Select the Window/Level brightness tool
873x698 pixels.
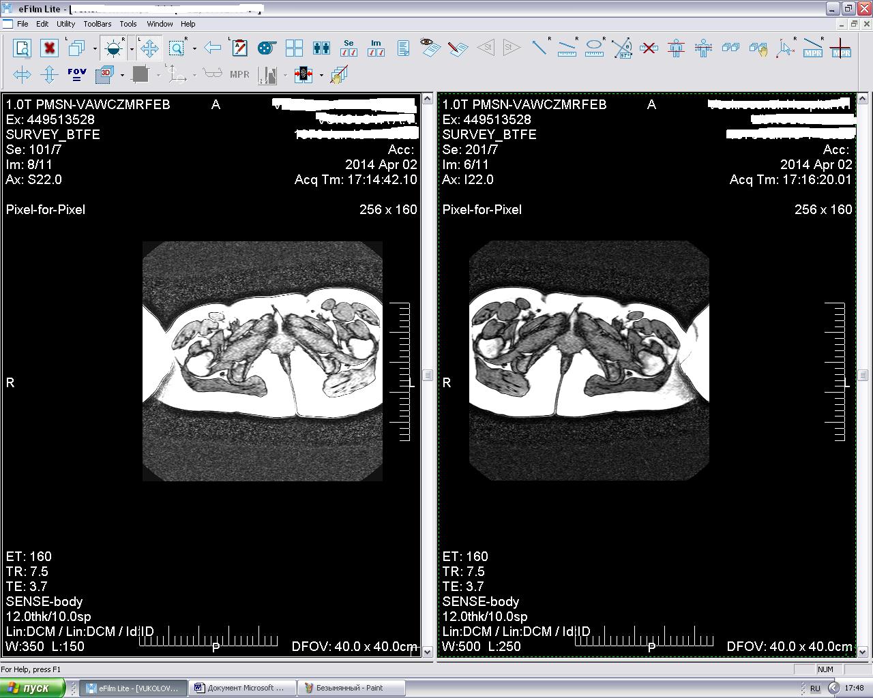[x=113, y=48]
